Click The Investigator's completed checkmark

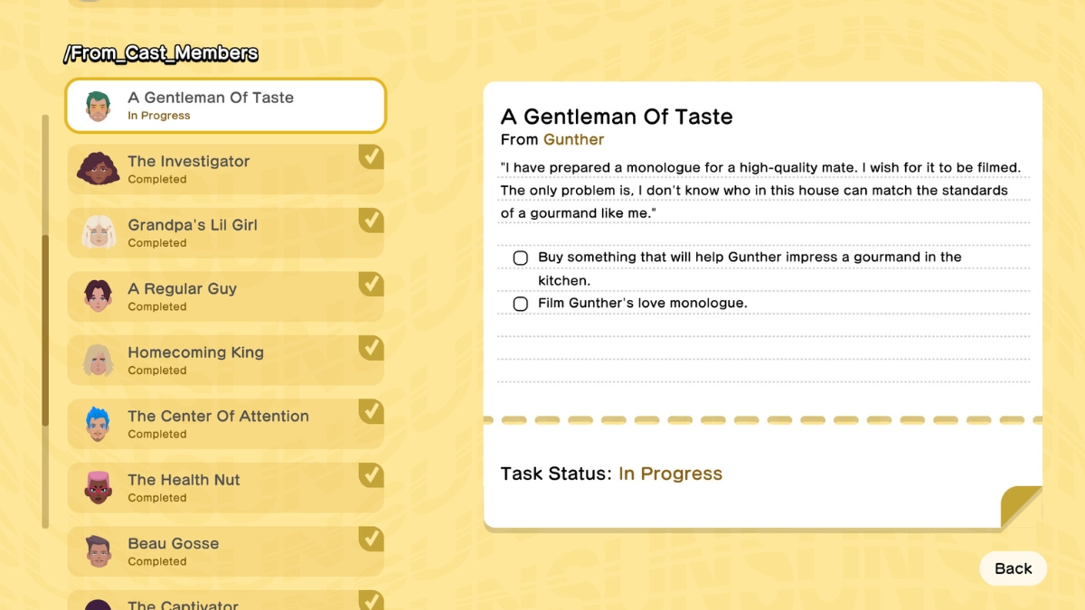click(x=371, y=157)
